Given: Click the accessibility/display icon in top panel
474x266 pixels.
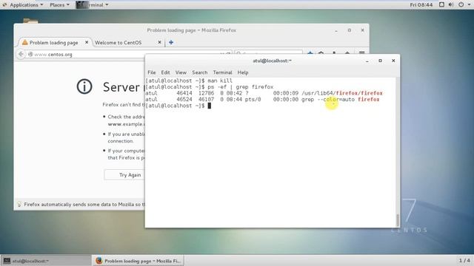Looking at the screenshot, I should 441,5.
